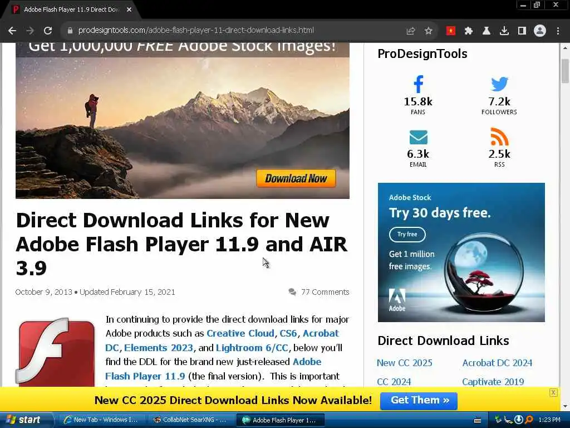Open Captivate 2019 sidebar link
Image resolution: width=570 pixels, height=428 pixels.
493,382
